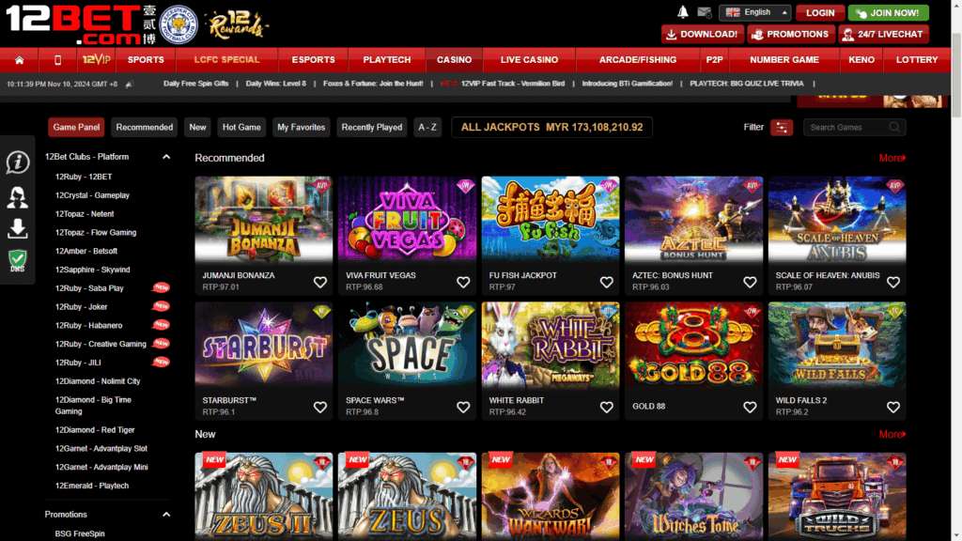
Task: Click the home icon in navigation bar
Action: pyautogui.click(x=19, y=60)
